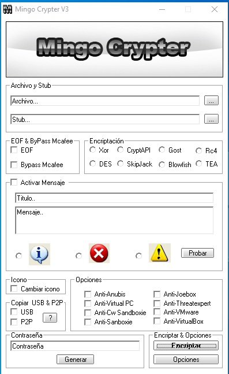Image resolution: width=229 pixels, height=374 pixels.
Task: Tick the Activar Mensaje checkbox
Action: [14, 183]
